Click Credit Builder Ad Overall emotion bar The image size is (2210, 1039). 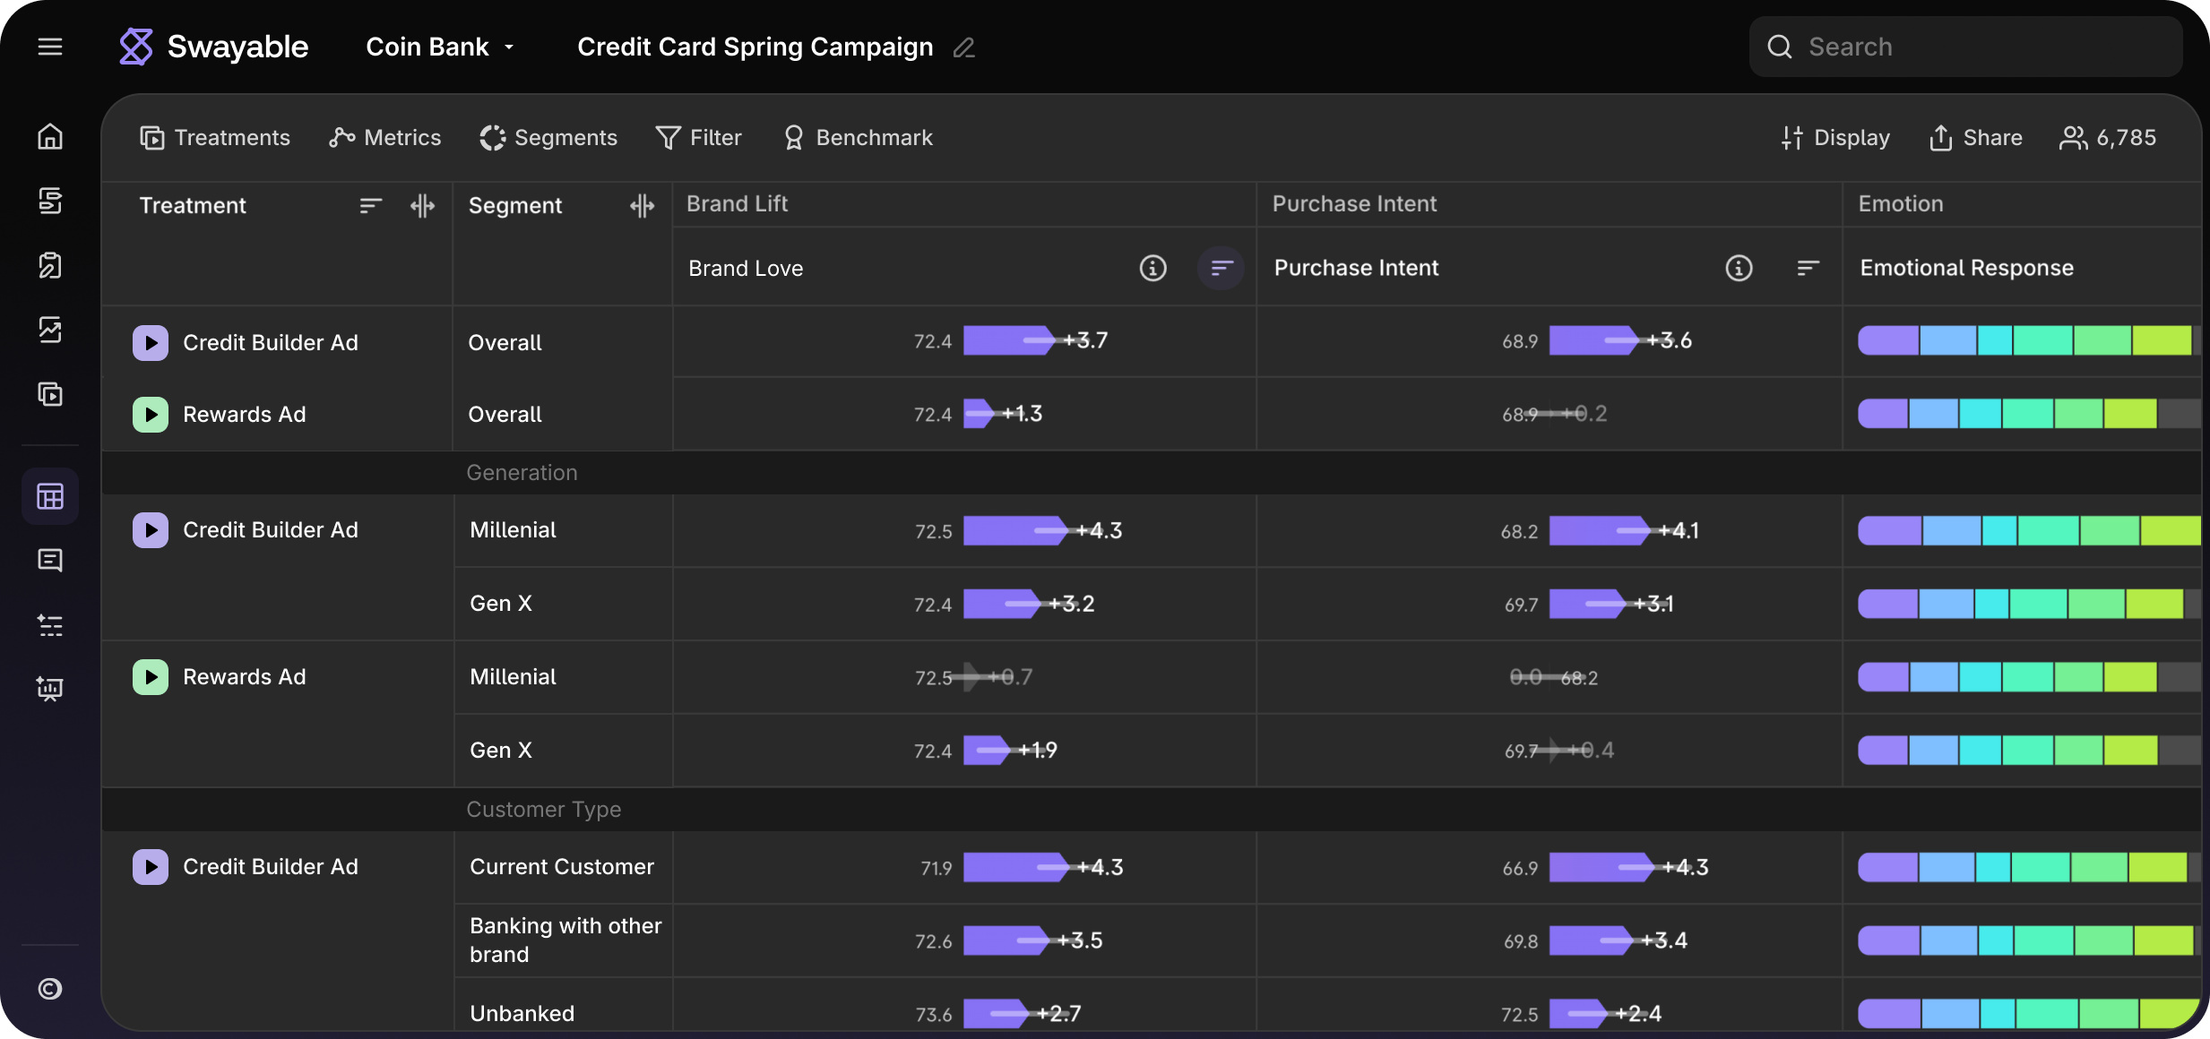click(x=2025, y=341)
